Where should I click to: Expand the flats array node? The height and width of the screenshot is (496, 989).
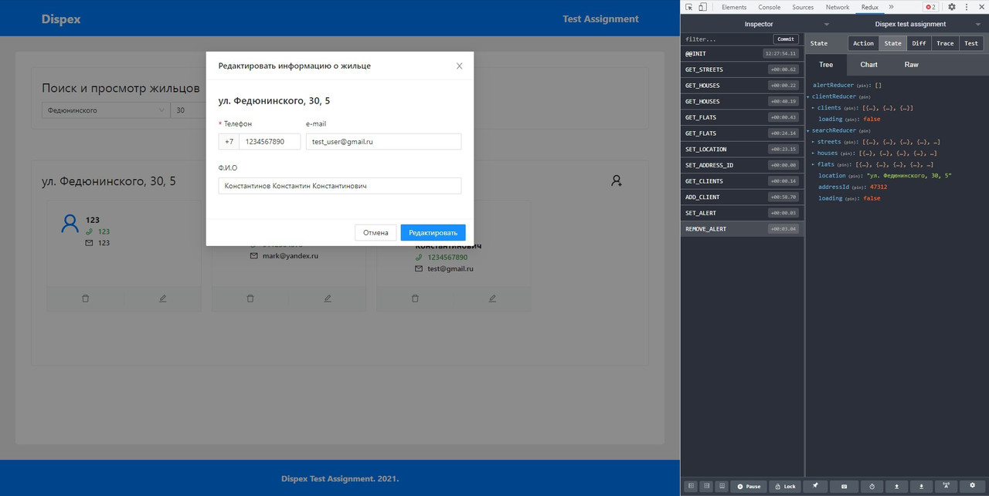814,164
